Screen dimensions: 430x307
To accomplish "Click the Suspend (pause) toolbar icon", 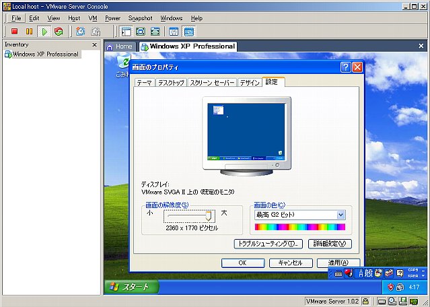I will tap(29, 31).
